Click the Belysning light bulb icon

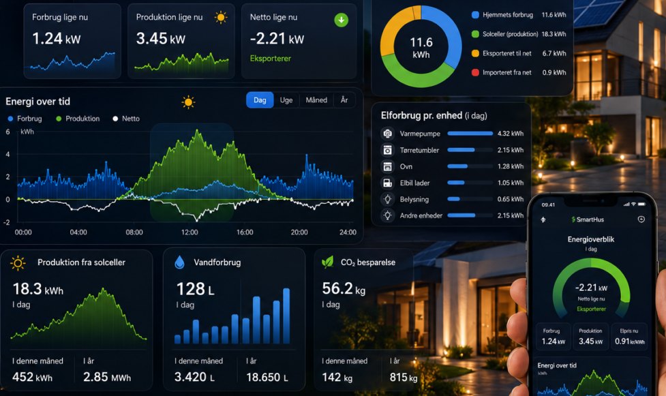coord(387,199)
